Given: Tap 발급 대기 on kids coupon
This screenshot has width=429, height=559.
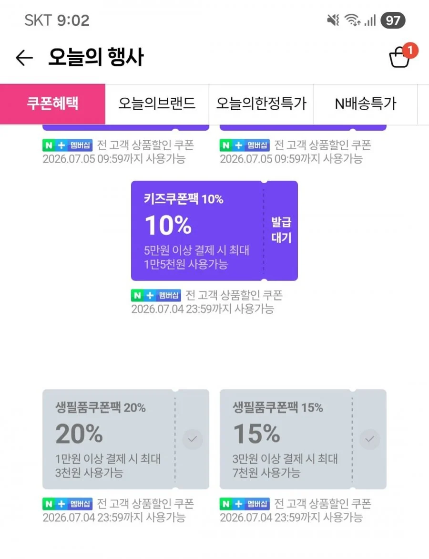Looking at the screenshot, I should pyautogui.click(x=281, y=230).
